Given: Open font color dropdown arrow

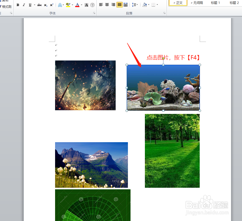Looking at the screenshot, I should click(x=81, y=5).
